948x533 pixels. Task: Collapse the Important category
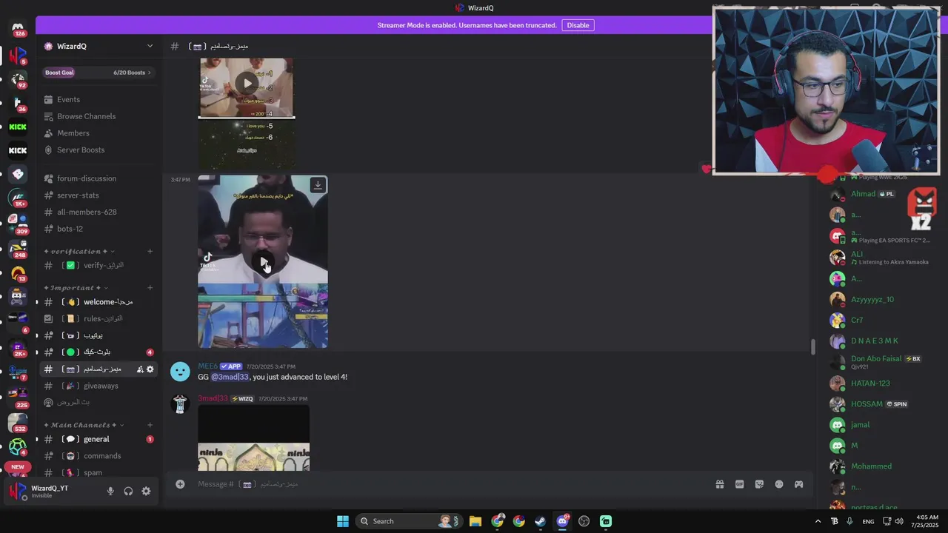[x=76, y=287]
